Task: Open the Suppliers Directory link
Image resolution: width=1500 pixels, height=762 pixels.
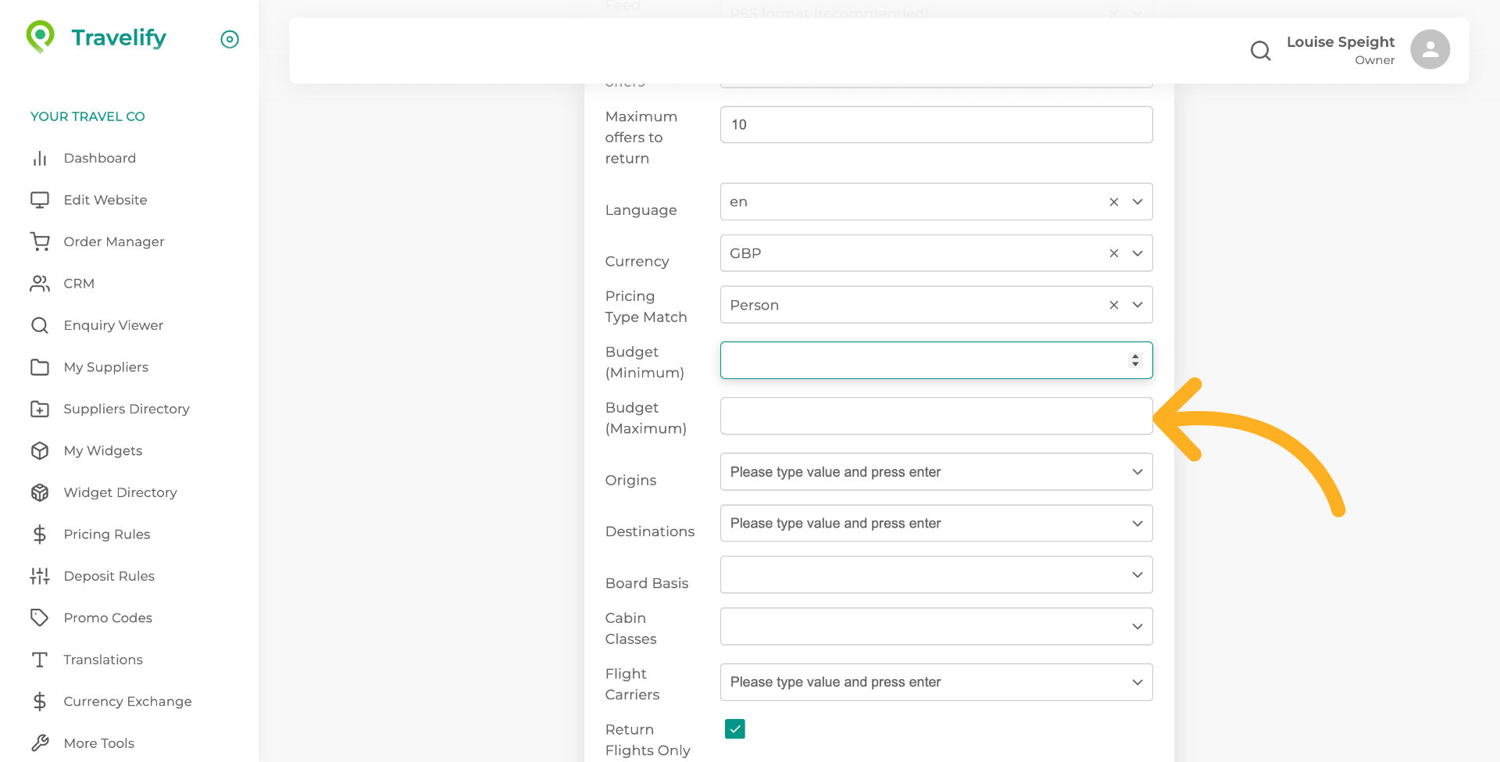Action: pyautogui.click(x=126, y=409)
